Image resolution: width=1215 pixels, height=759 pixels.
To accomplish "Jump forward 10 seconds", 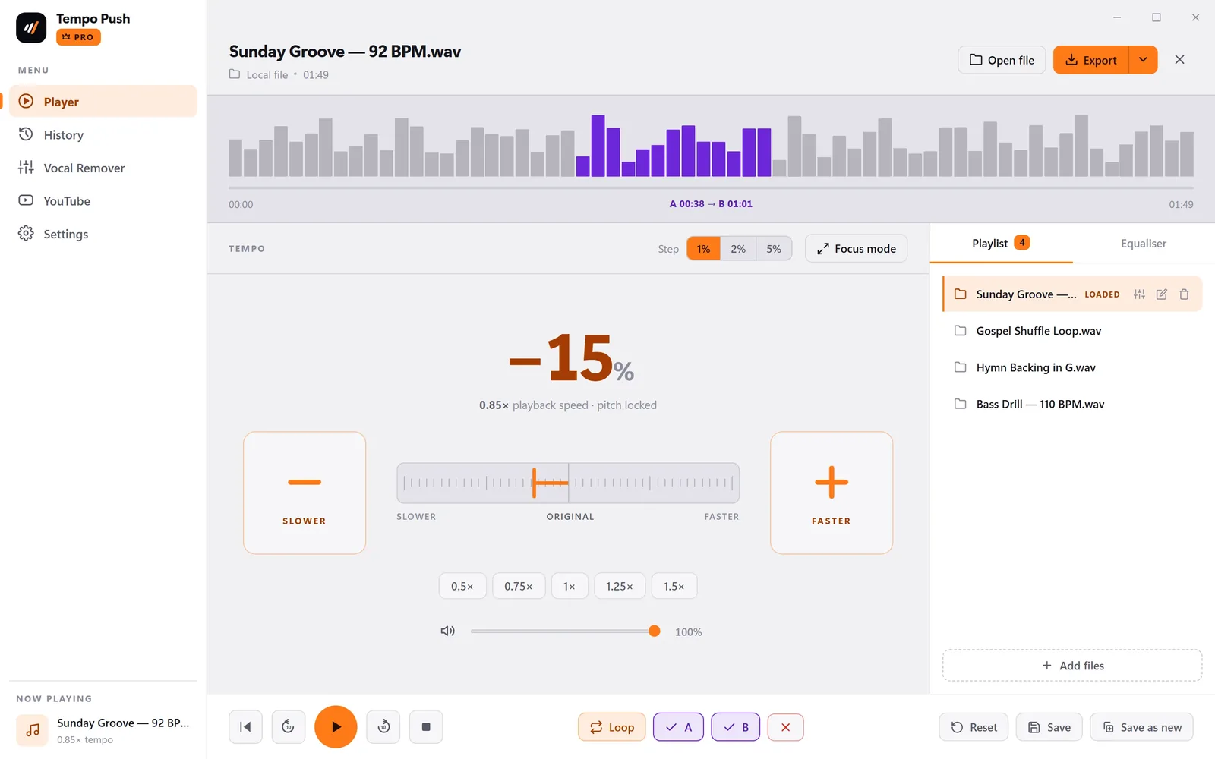I will [x=383, y=727].
